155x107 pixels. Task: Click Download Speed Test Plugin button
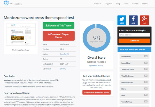[x=96, y=92]
